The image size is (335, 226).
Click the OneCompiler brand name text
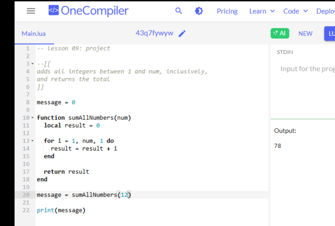pyautogui.click(x=95, y=11)
